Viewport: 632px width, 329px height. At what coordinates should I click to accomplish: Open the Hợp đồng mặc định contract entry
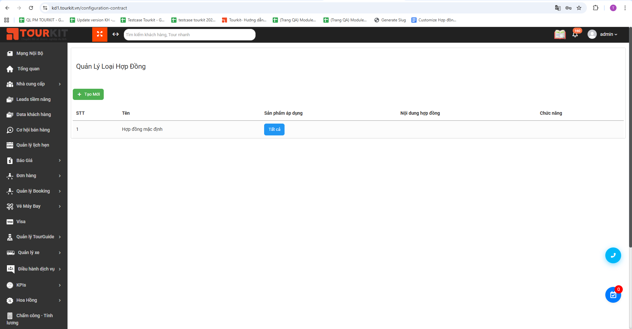142,129
